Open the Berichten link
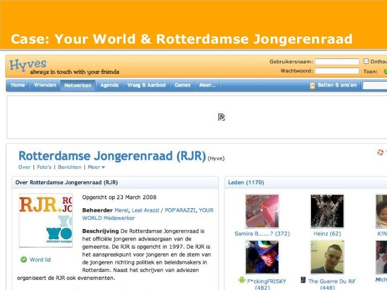 (70, 167)
